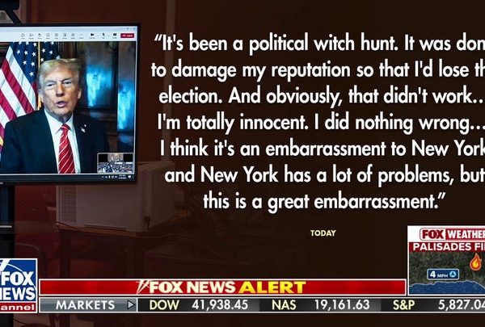Viewport: 485px width, 327px height.
Task: Click the red Leave button
Action: pos(127,36)
